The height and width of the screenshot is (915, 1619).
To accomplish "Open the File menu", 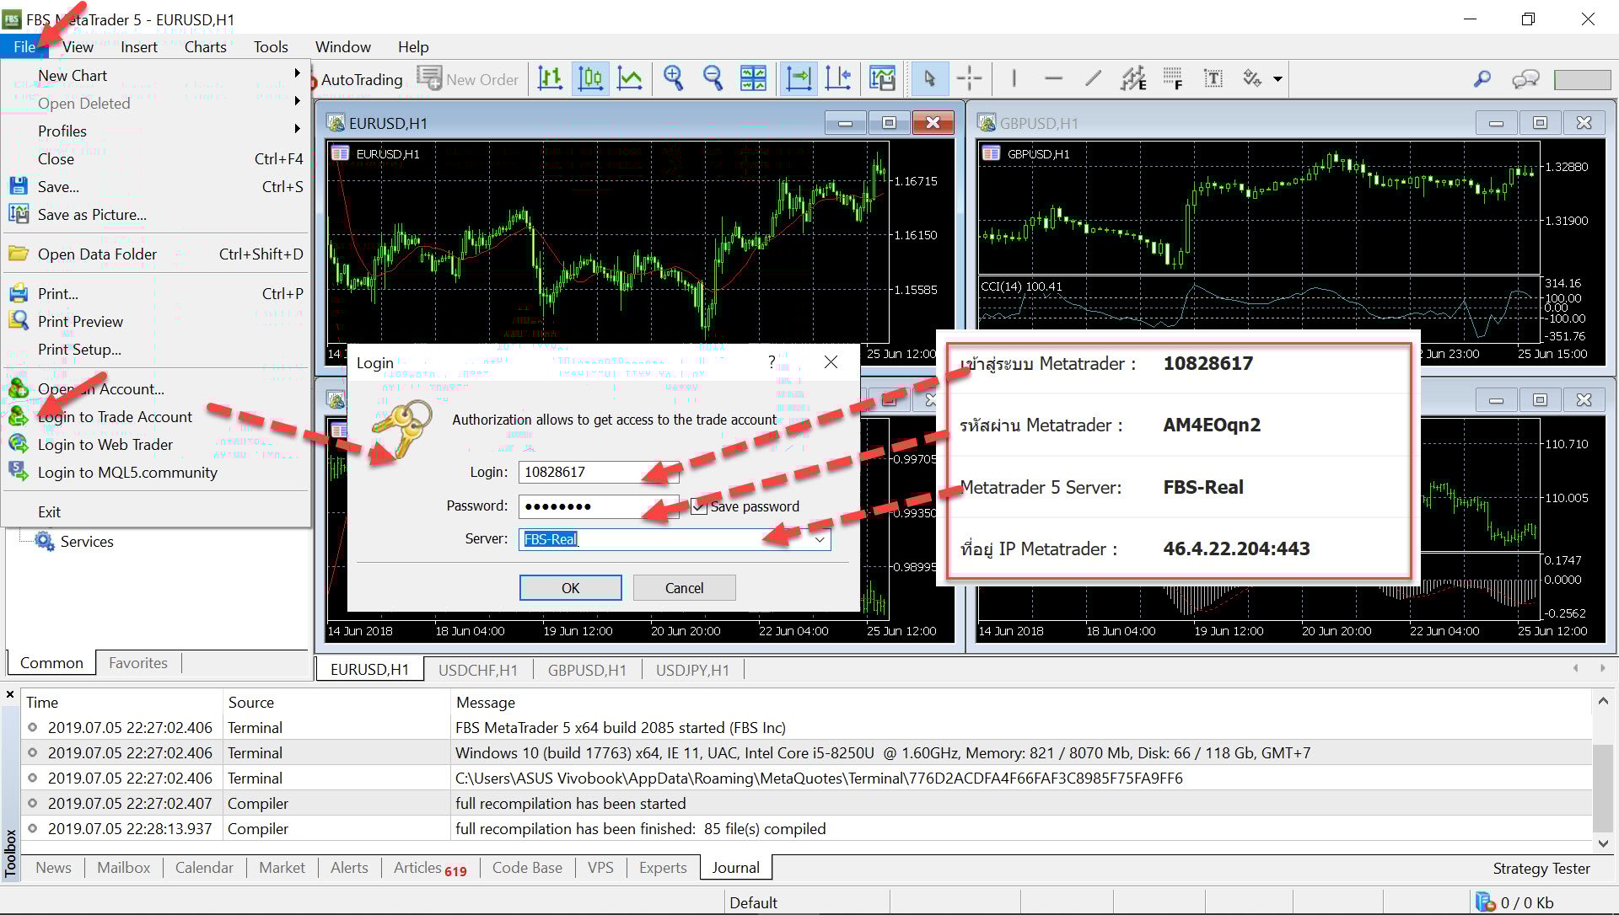I will point(24,46).
